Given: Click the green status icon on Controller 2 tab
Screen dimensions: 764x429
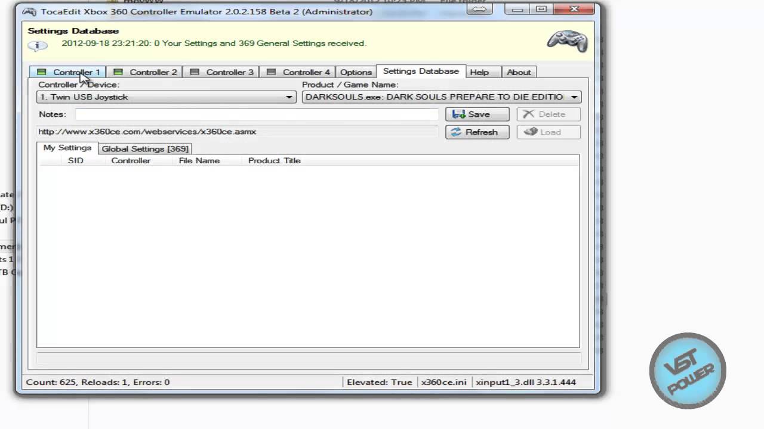Looking at the screenshot, I should point(118,72).
